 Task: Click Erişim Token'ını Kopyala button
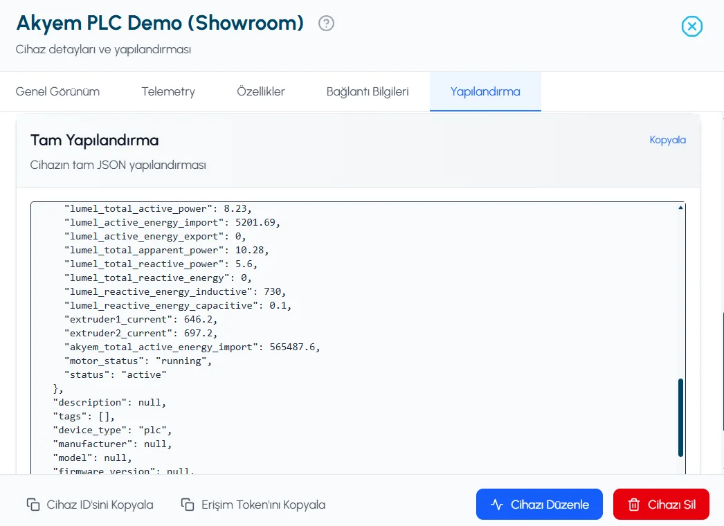253,505
